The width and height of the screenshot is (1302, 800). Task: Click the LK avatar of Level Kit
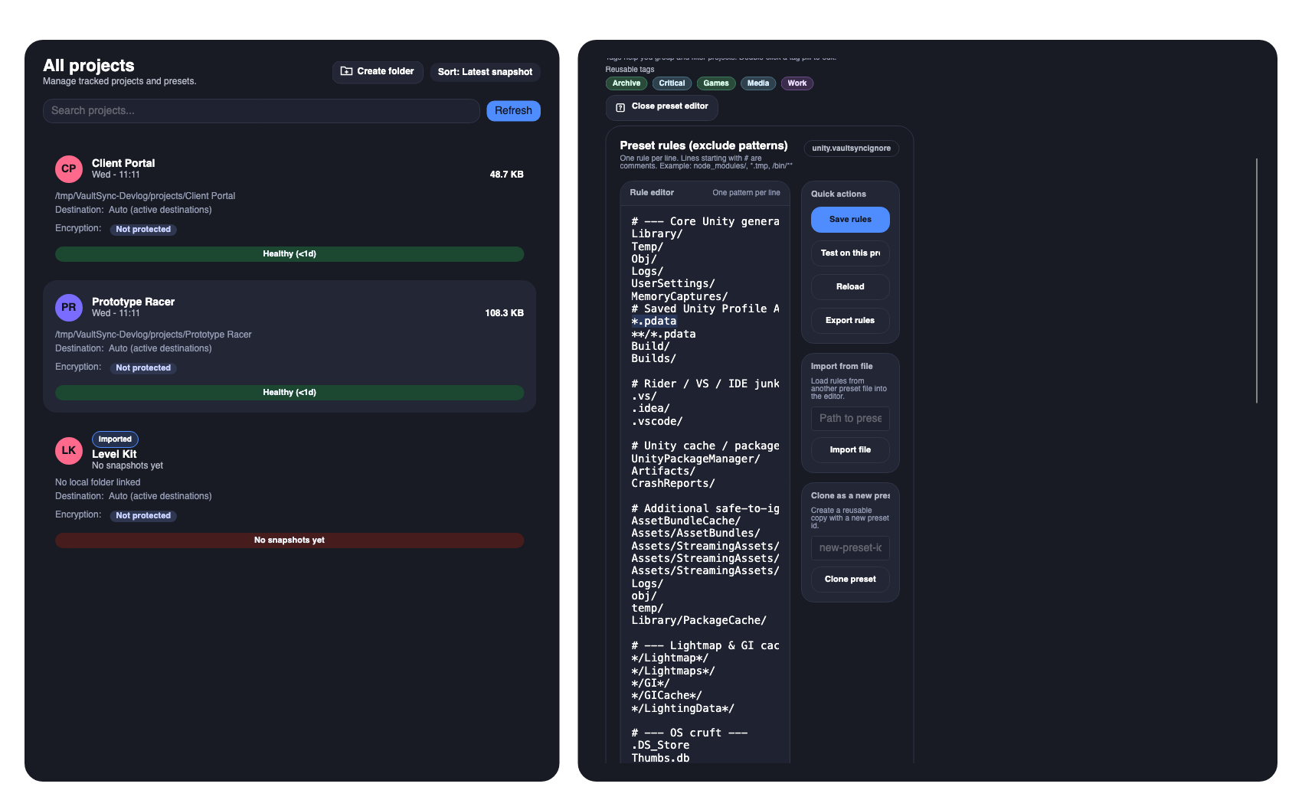click(69, 451)
